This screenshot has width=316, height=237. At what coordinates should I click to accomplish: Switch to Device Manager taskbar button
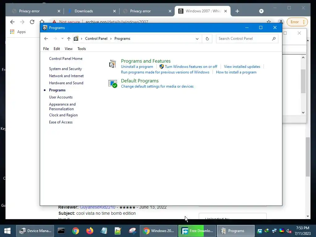35,231
